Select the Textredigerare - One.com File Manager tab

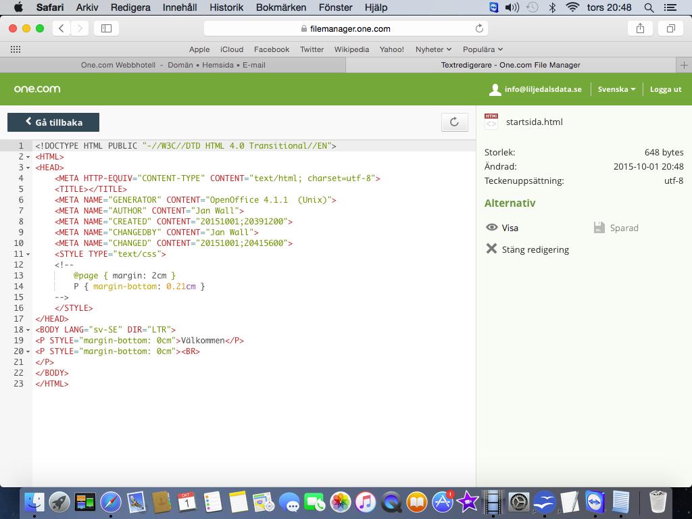(511, 66)
